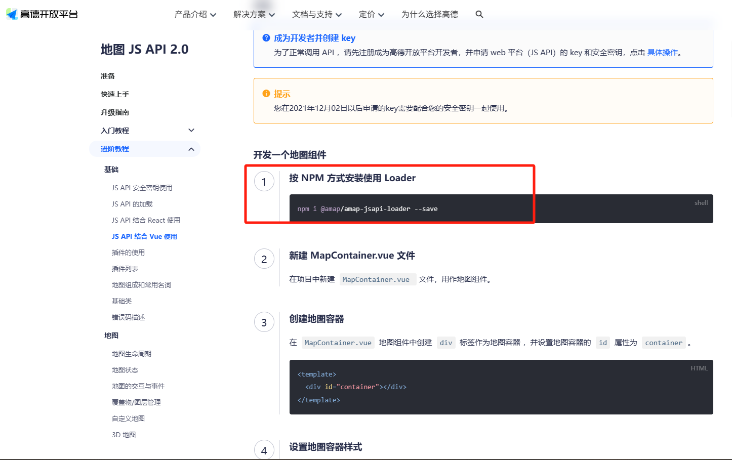Click the npm install command code line
732x460 pixels.
[x=368, y=208]
